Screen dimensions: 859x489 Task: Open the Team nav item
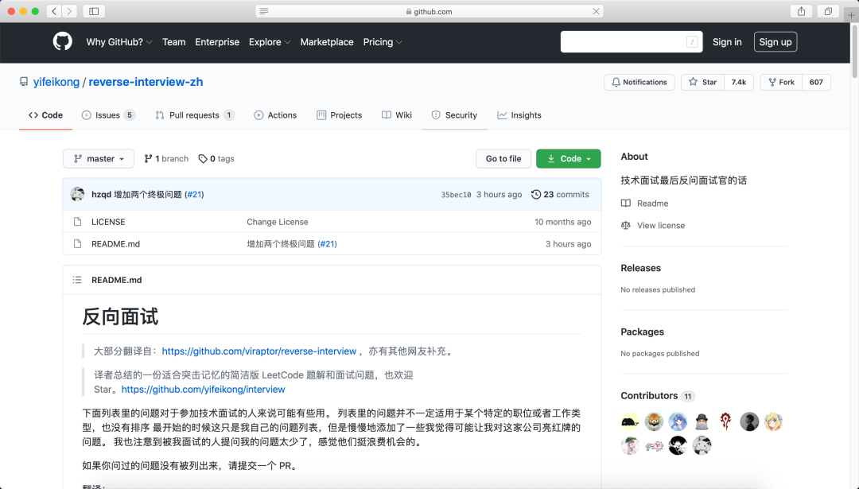click(173, 41)
